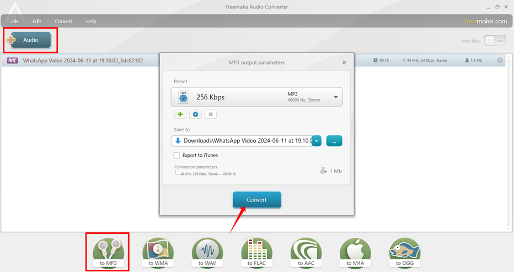Click the vertical scrollbar of file list

[508, 143]
